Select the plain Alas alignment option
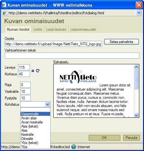 pos(35,130)
